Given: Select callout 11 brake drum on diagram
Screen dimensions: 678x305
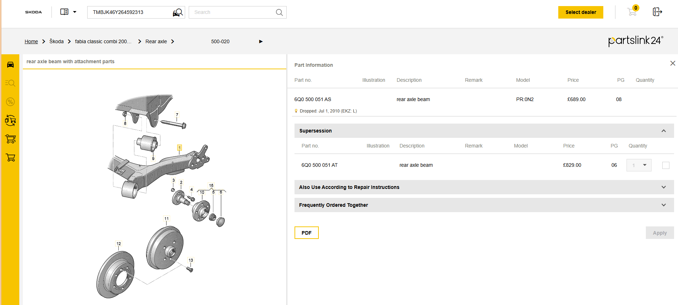Looking at the screenshot, I should click(x=167, y=219).
